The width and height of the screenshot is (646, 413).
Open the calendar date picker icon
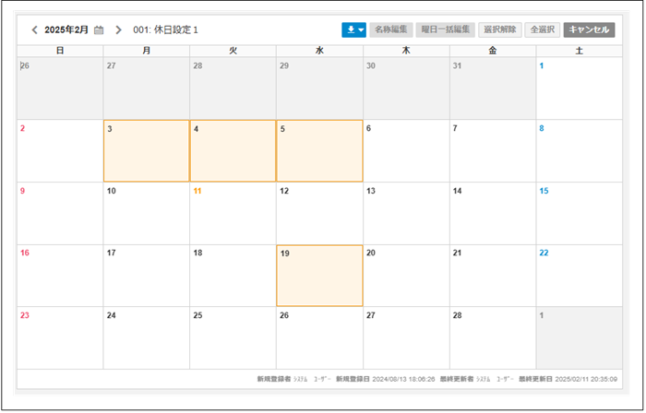coord(99,30)
